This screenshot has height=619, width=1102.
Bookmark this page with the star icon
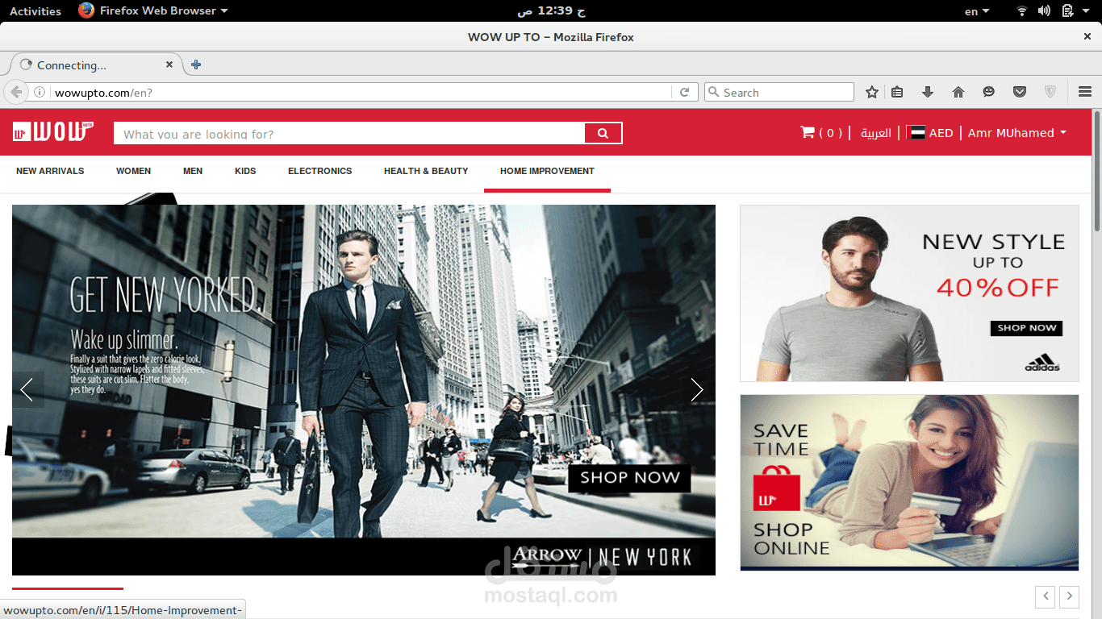click(872, 93)
